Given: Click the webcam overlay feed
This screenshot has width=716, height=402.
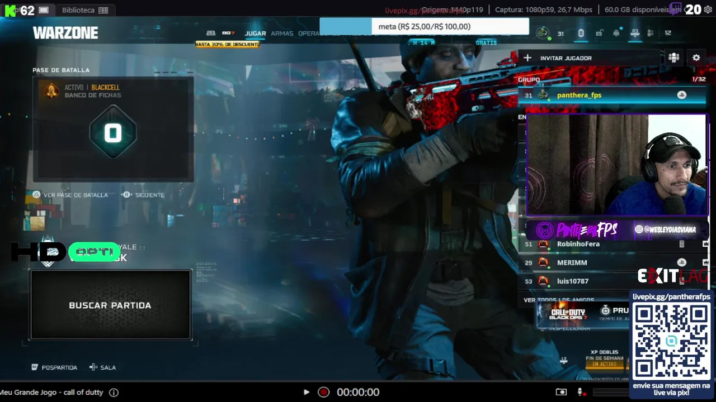Looking at the screenshot, I should click(x=617, y=165).
